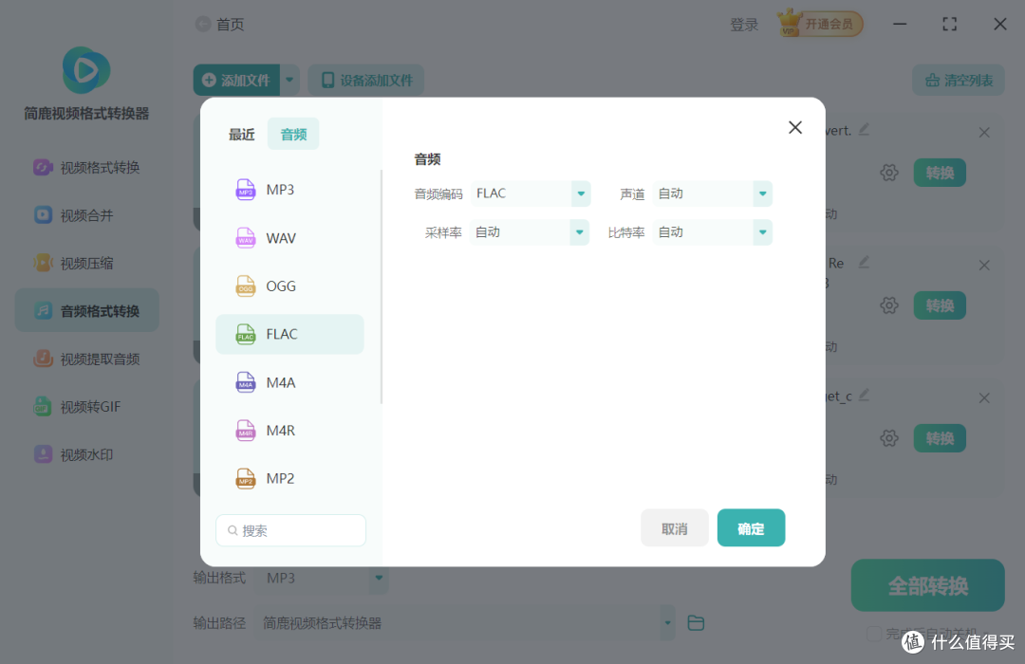The height and width of the screenshot is (664, 1025).
Task: Open 视频水印 in the sidebar
Action: pyautogui.click(x=87, y=454)
